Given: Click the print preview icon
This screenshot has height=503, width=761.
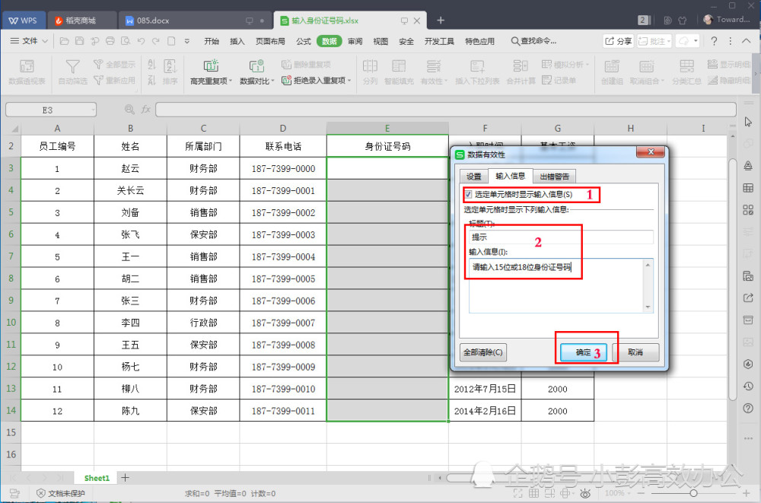Looking at the screenshot, I should (x=126, y=41).
